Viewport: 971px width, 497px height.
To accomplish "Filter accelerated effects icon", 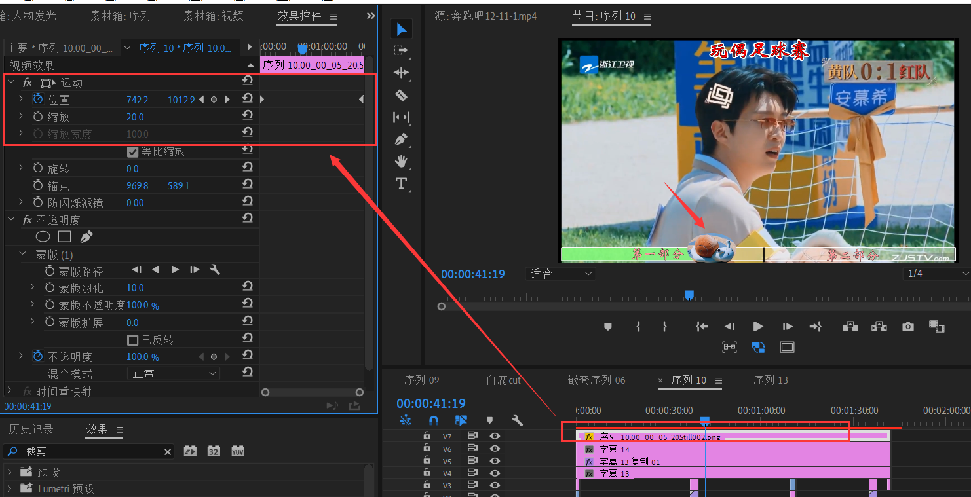I will 190,451.
